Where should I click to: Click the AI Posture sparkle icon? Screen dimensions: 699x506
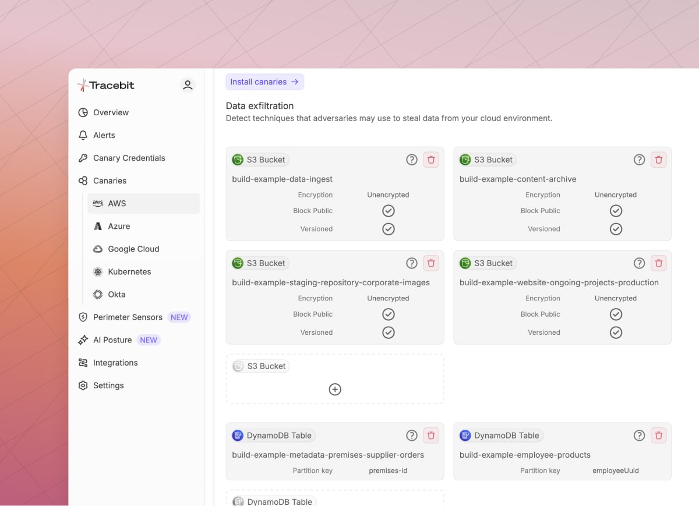[83, 340]
